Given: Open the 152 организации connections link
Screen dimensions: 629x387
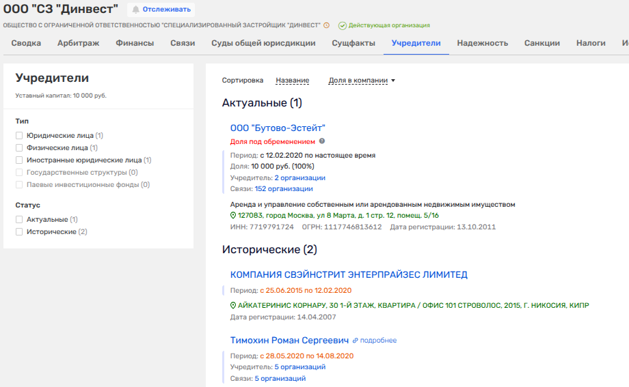Looking at the screenshot, I should pos(283,189).
